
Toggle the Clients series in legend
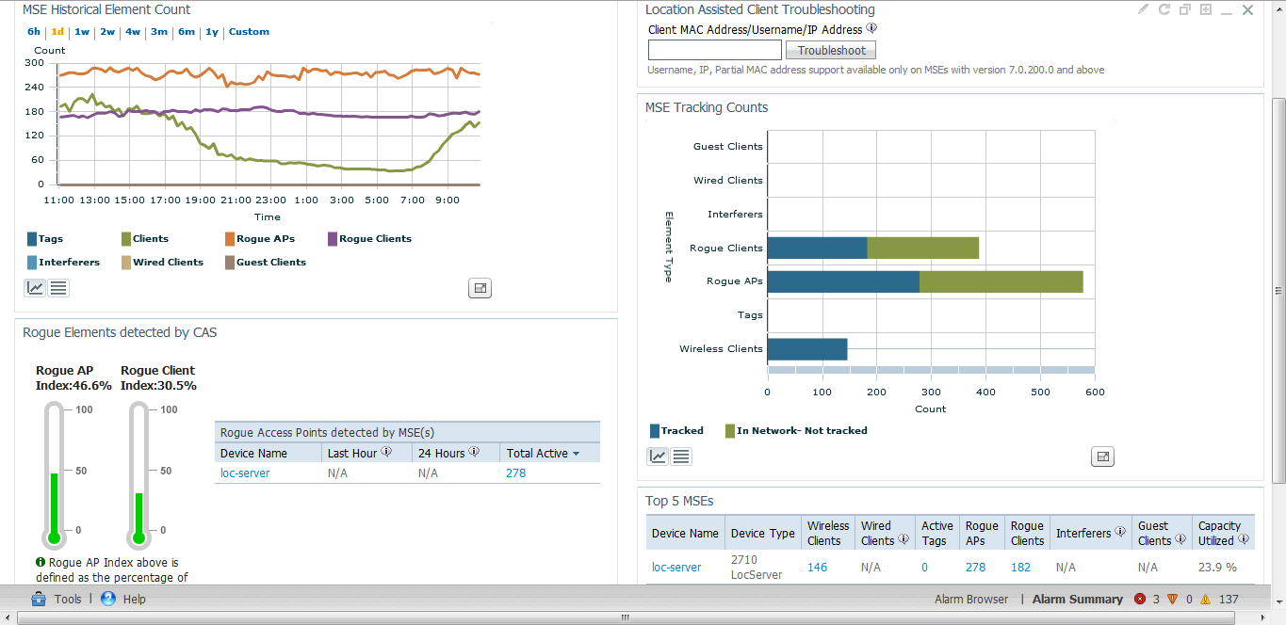(144, 239)
